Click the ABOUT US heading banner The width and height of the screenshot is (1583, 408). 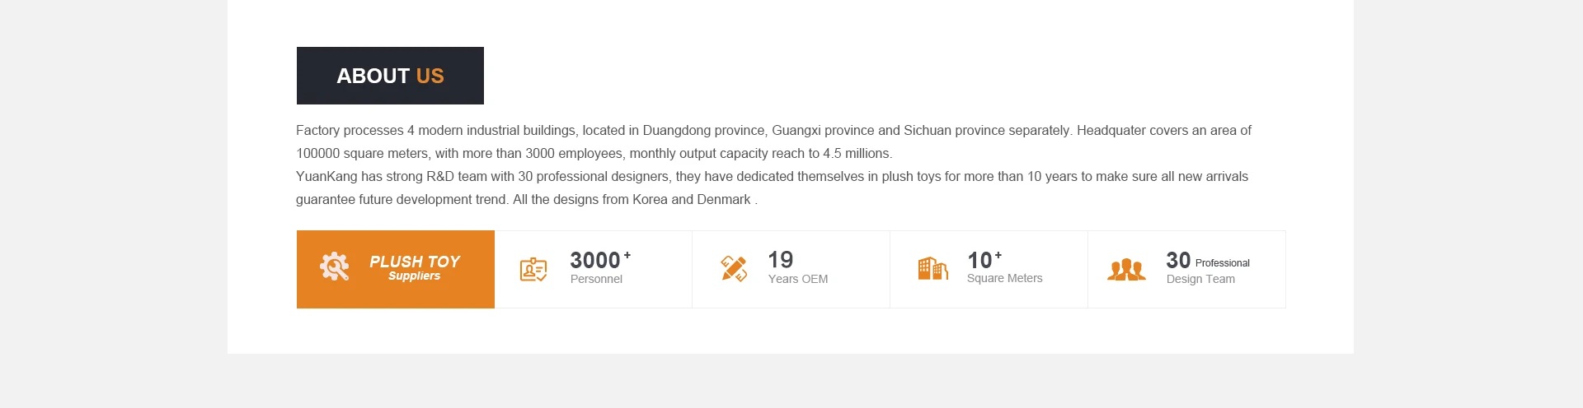(x=390, y=76)
